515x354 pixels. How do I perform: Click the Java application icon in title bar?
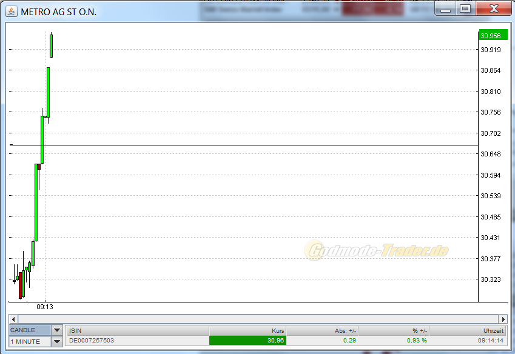point(11,12)
